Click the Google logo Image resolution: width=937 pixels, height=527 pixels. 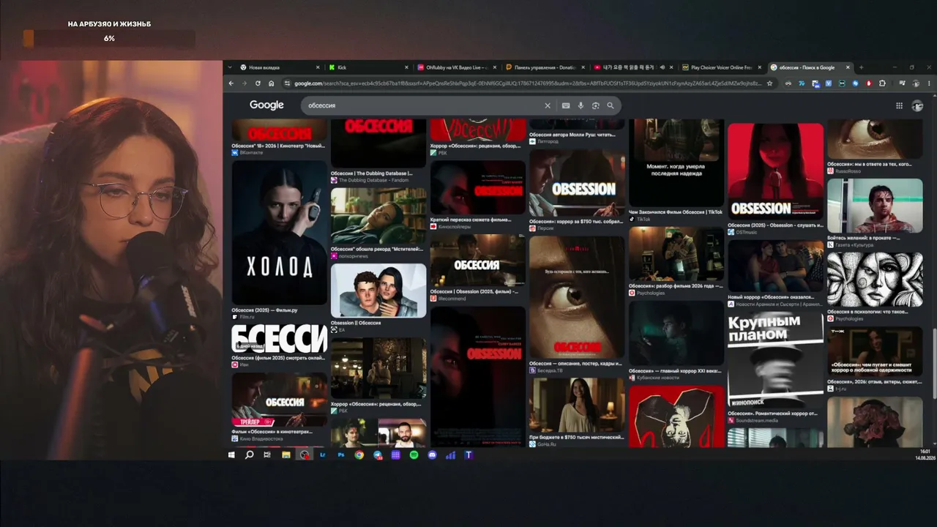[x=266, y=105]
